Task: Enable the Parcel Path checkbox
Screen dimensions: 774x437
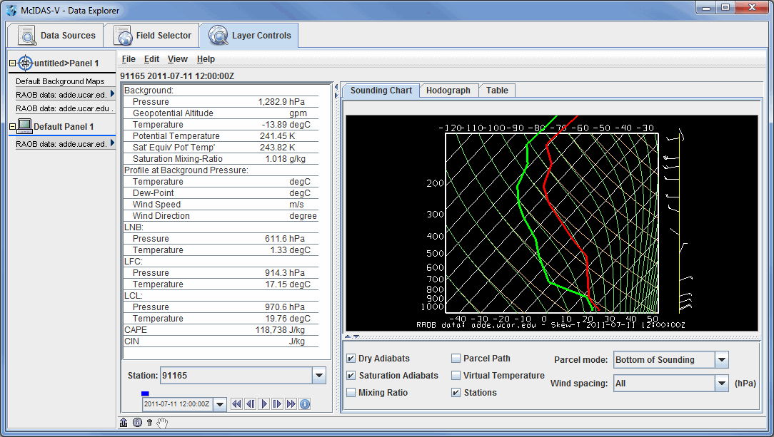Action: tap(456, 359)
